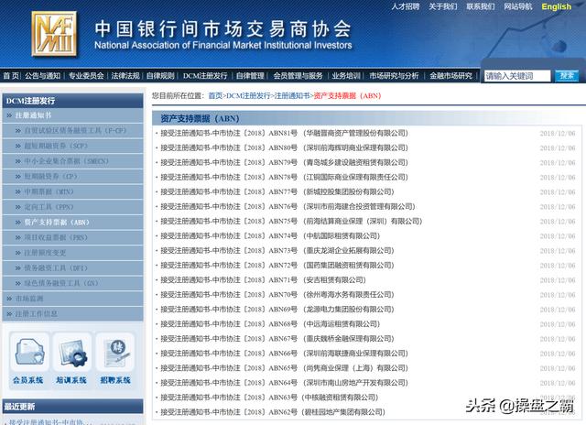Open 网站导航 top link
586x425 pixels.
pos(518,6)
